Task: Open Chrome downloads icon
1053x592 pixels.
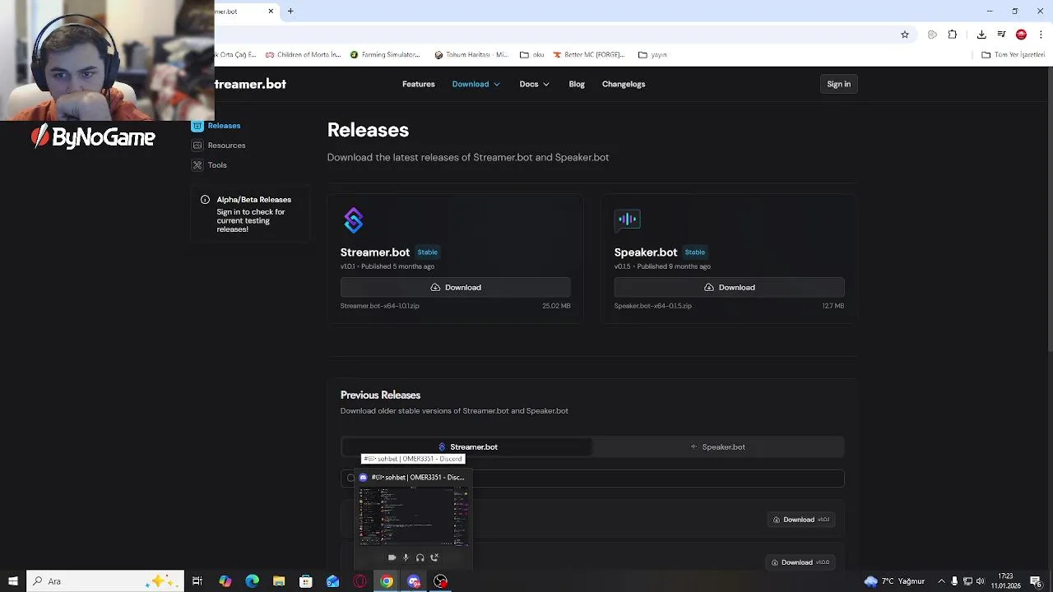Action: [x=981, y=35]
